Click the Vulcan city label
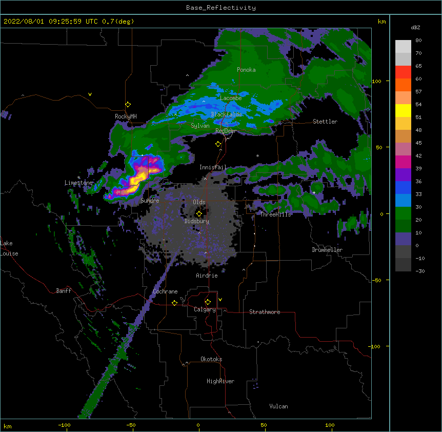 (278, 406)
